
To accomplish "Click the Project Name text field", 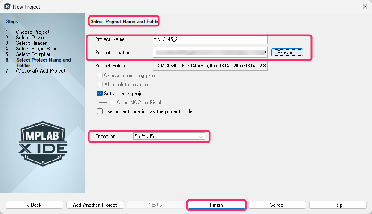I will 210,40.
